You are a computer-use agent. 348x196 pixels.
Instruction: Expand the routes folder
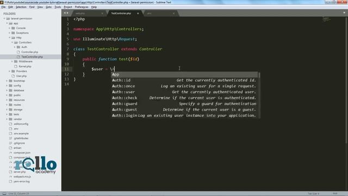click(x=7, y=105)
